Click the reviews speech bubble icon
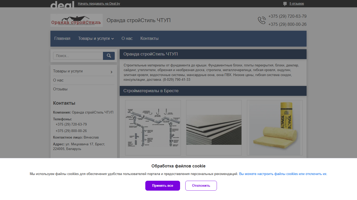The width and height of the screenshot is (357, 200). tap(285, 4)
